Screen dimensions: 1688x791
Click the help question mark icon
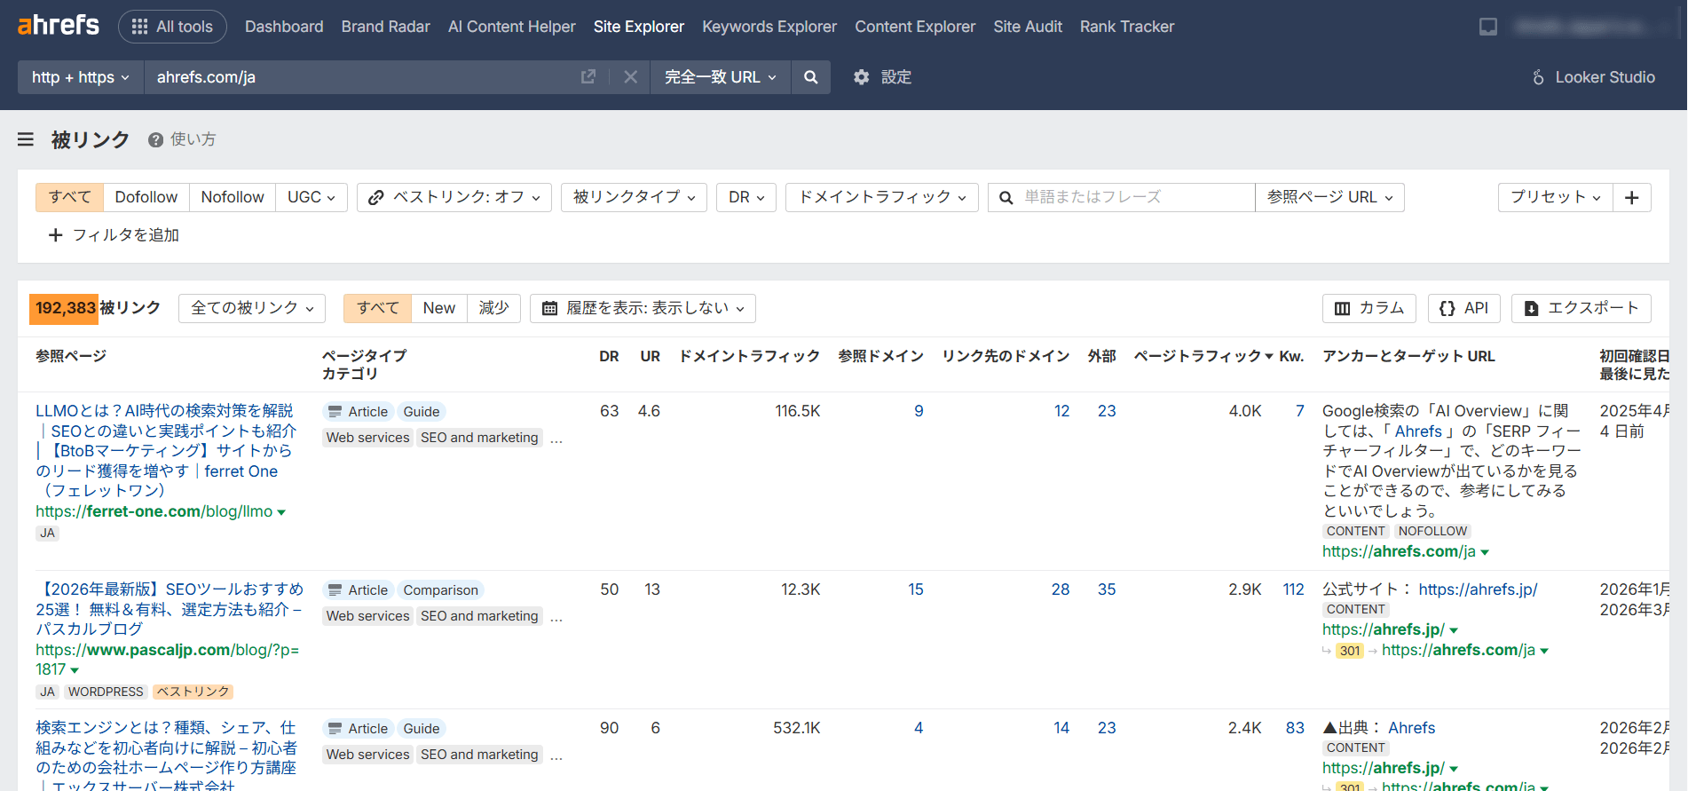coord(155,139)
